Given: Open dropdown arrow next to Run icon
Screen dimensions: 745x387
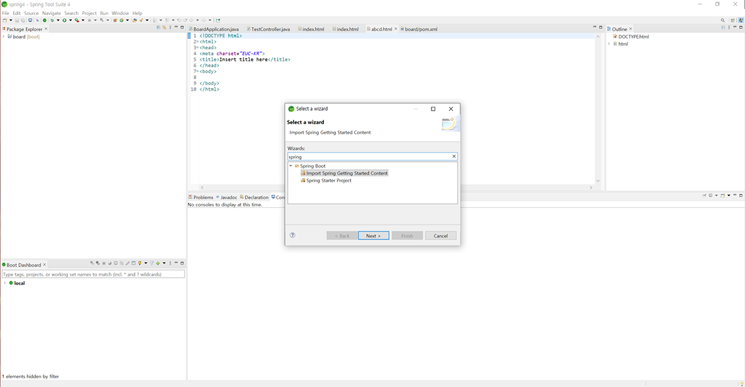Looking at the screenshot, I should [71, 21].
